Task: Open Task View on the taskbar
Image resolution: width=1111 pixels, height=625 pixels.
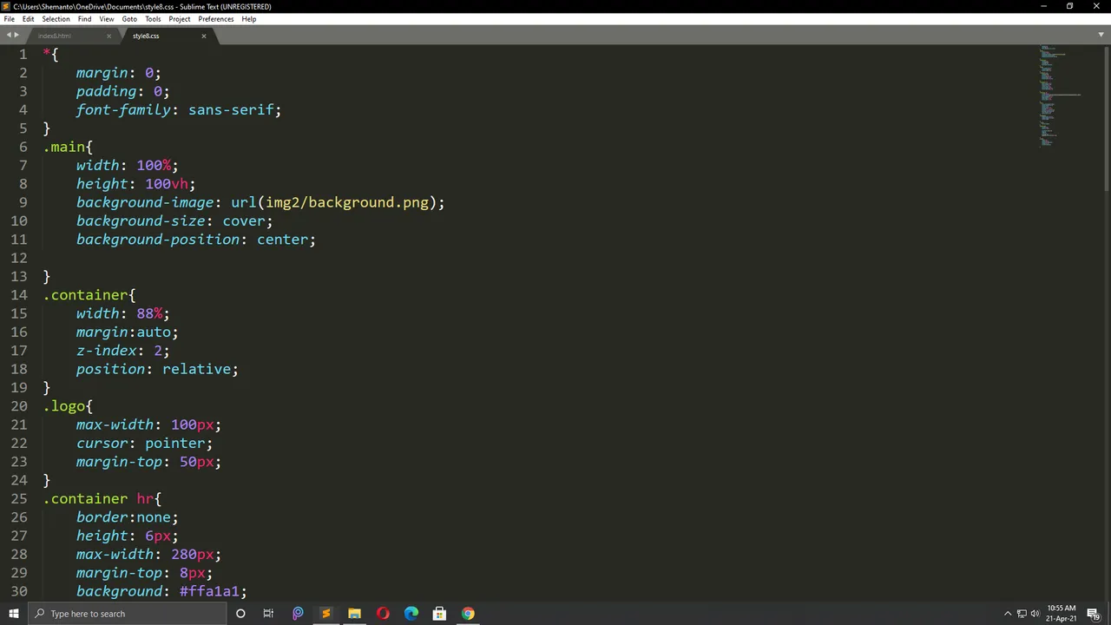Action: point(268,614)
